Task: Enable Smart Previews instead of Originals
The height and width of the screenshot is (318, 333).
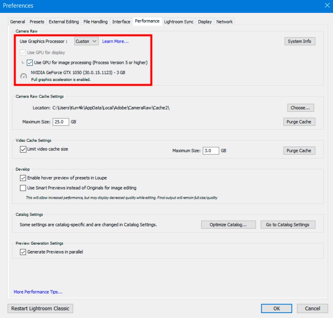Action: 23,188
